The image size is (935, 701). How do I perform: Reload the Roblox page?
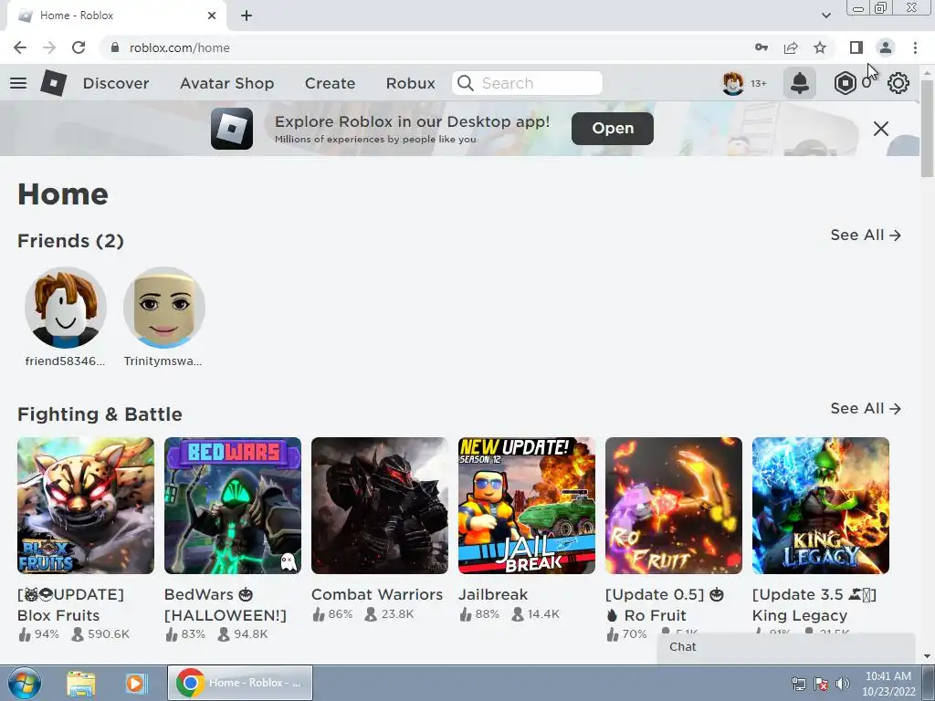[79, 47]
